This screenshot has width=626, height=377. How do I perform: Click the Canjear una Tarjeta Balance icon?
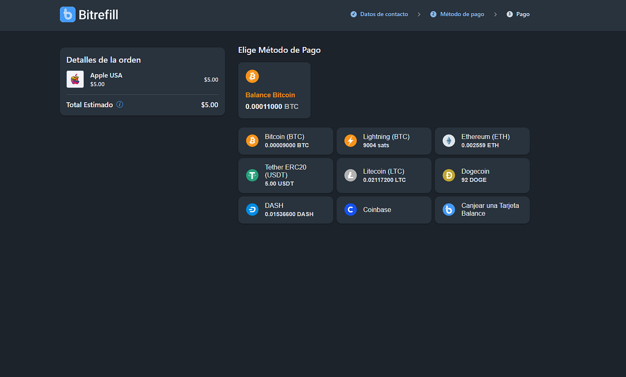pyautogui.click(x=449, y=209)
